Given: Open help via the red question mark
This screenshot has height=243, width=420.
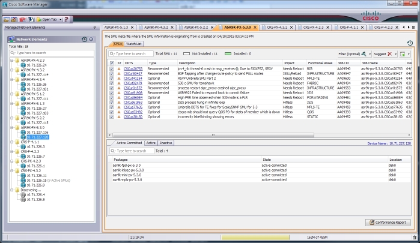Looking at the screenshot, I should coord(67,20).
